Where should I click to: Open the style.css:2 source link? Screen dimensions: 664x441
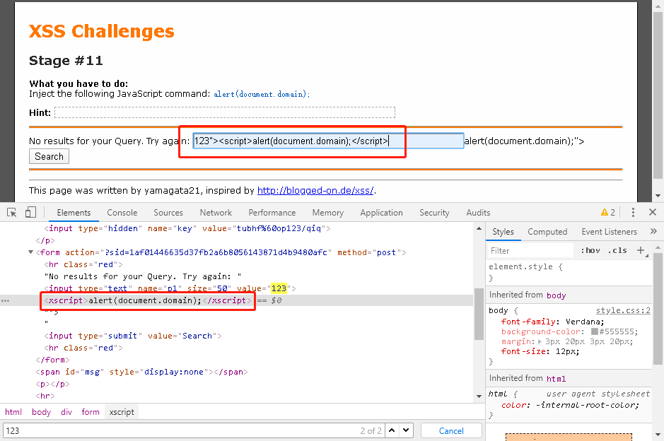tap(623, 310)
